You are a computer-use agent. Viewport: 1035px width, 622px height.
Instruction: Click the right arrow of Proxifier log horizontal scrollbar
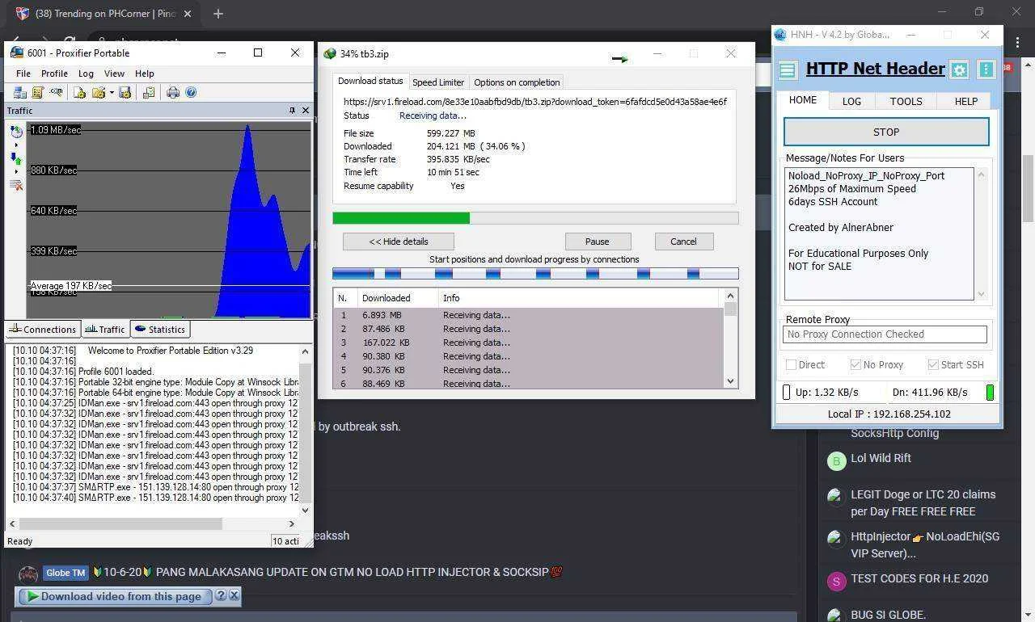(292, 524)
